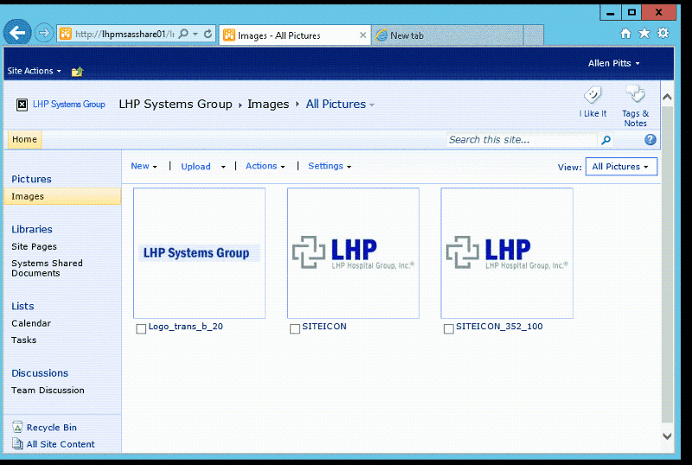This screenshot has height=465, width=692.
Task: Open the Site Actions dropdown
Action: tap(34, 71)
